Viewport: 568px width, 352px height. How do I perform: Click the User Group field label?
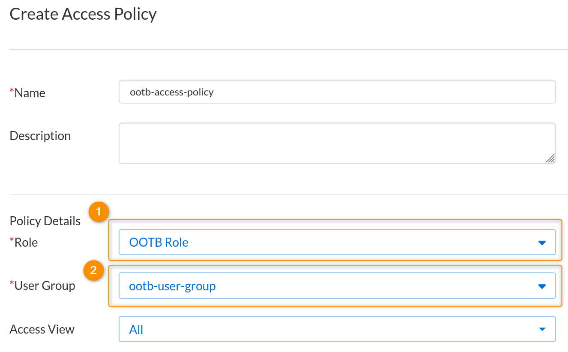pos(45,286)
